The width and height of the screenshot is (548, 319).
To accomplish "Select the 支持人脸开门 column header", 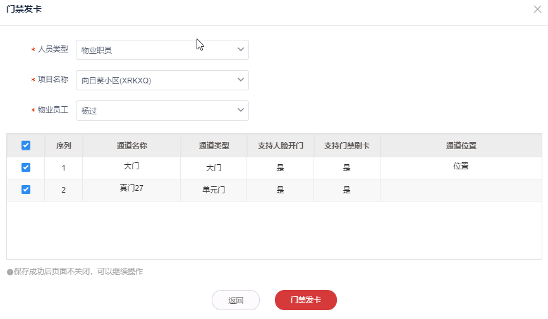I will 281,145.
